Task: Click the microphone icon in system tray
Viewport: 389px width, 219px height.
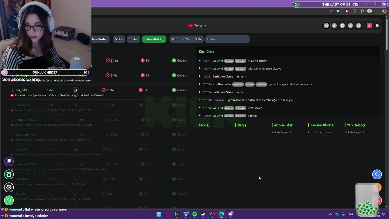Action: tap(343, 214)
